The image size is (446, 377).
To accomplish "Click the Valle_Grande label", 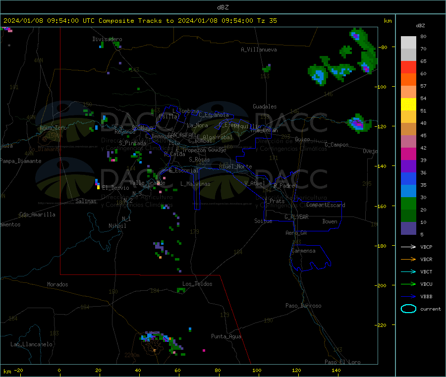I will click(x=147, y=183).
